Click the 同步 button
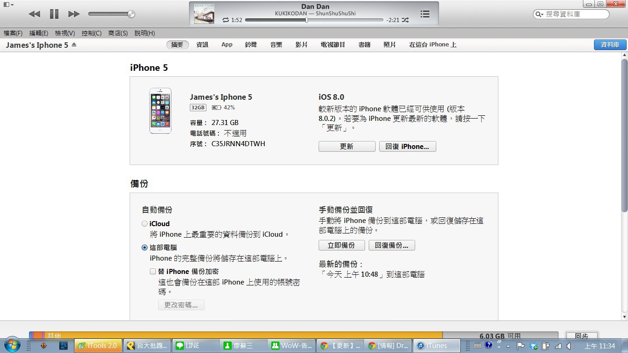Viewport: 628px width, 353px height. [582, 336]
